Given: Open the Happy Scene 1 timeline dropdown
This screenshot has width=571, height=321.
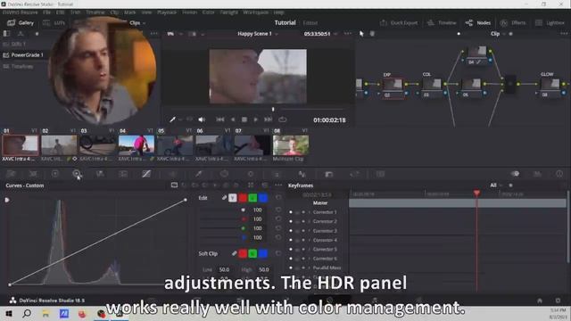Looking at the screenshot, I should pos(258,34).
